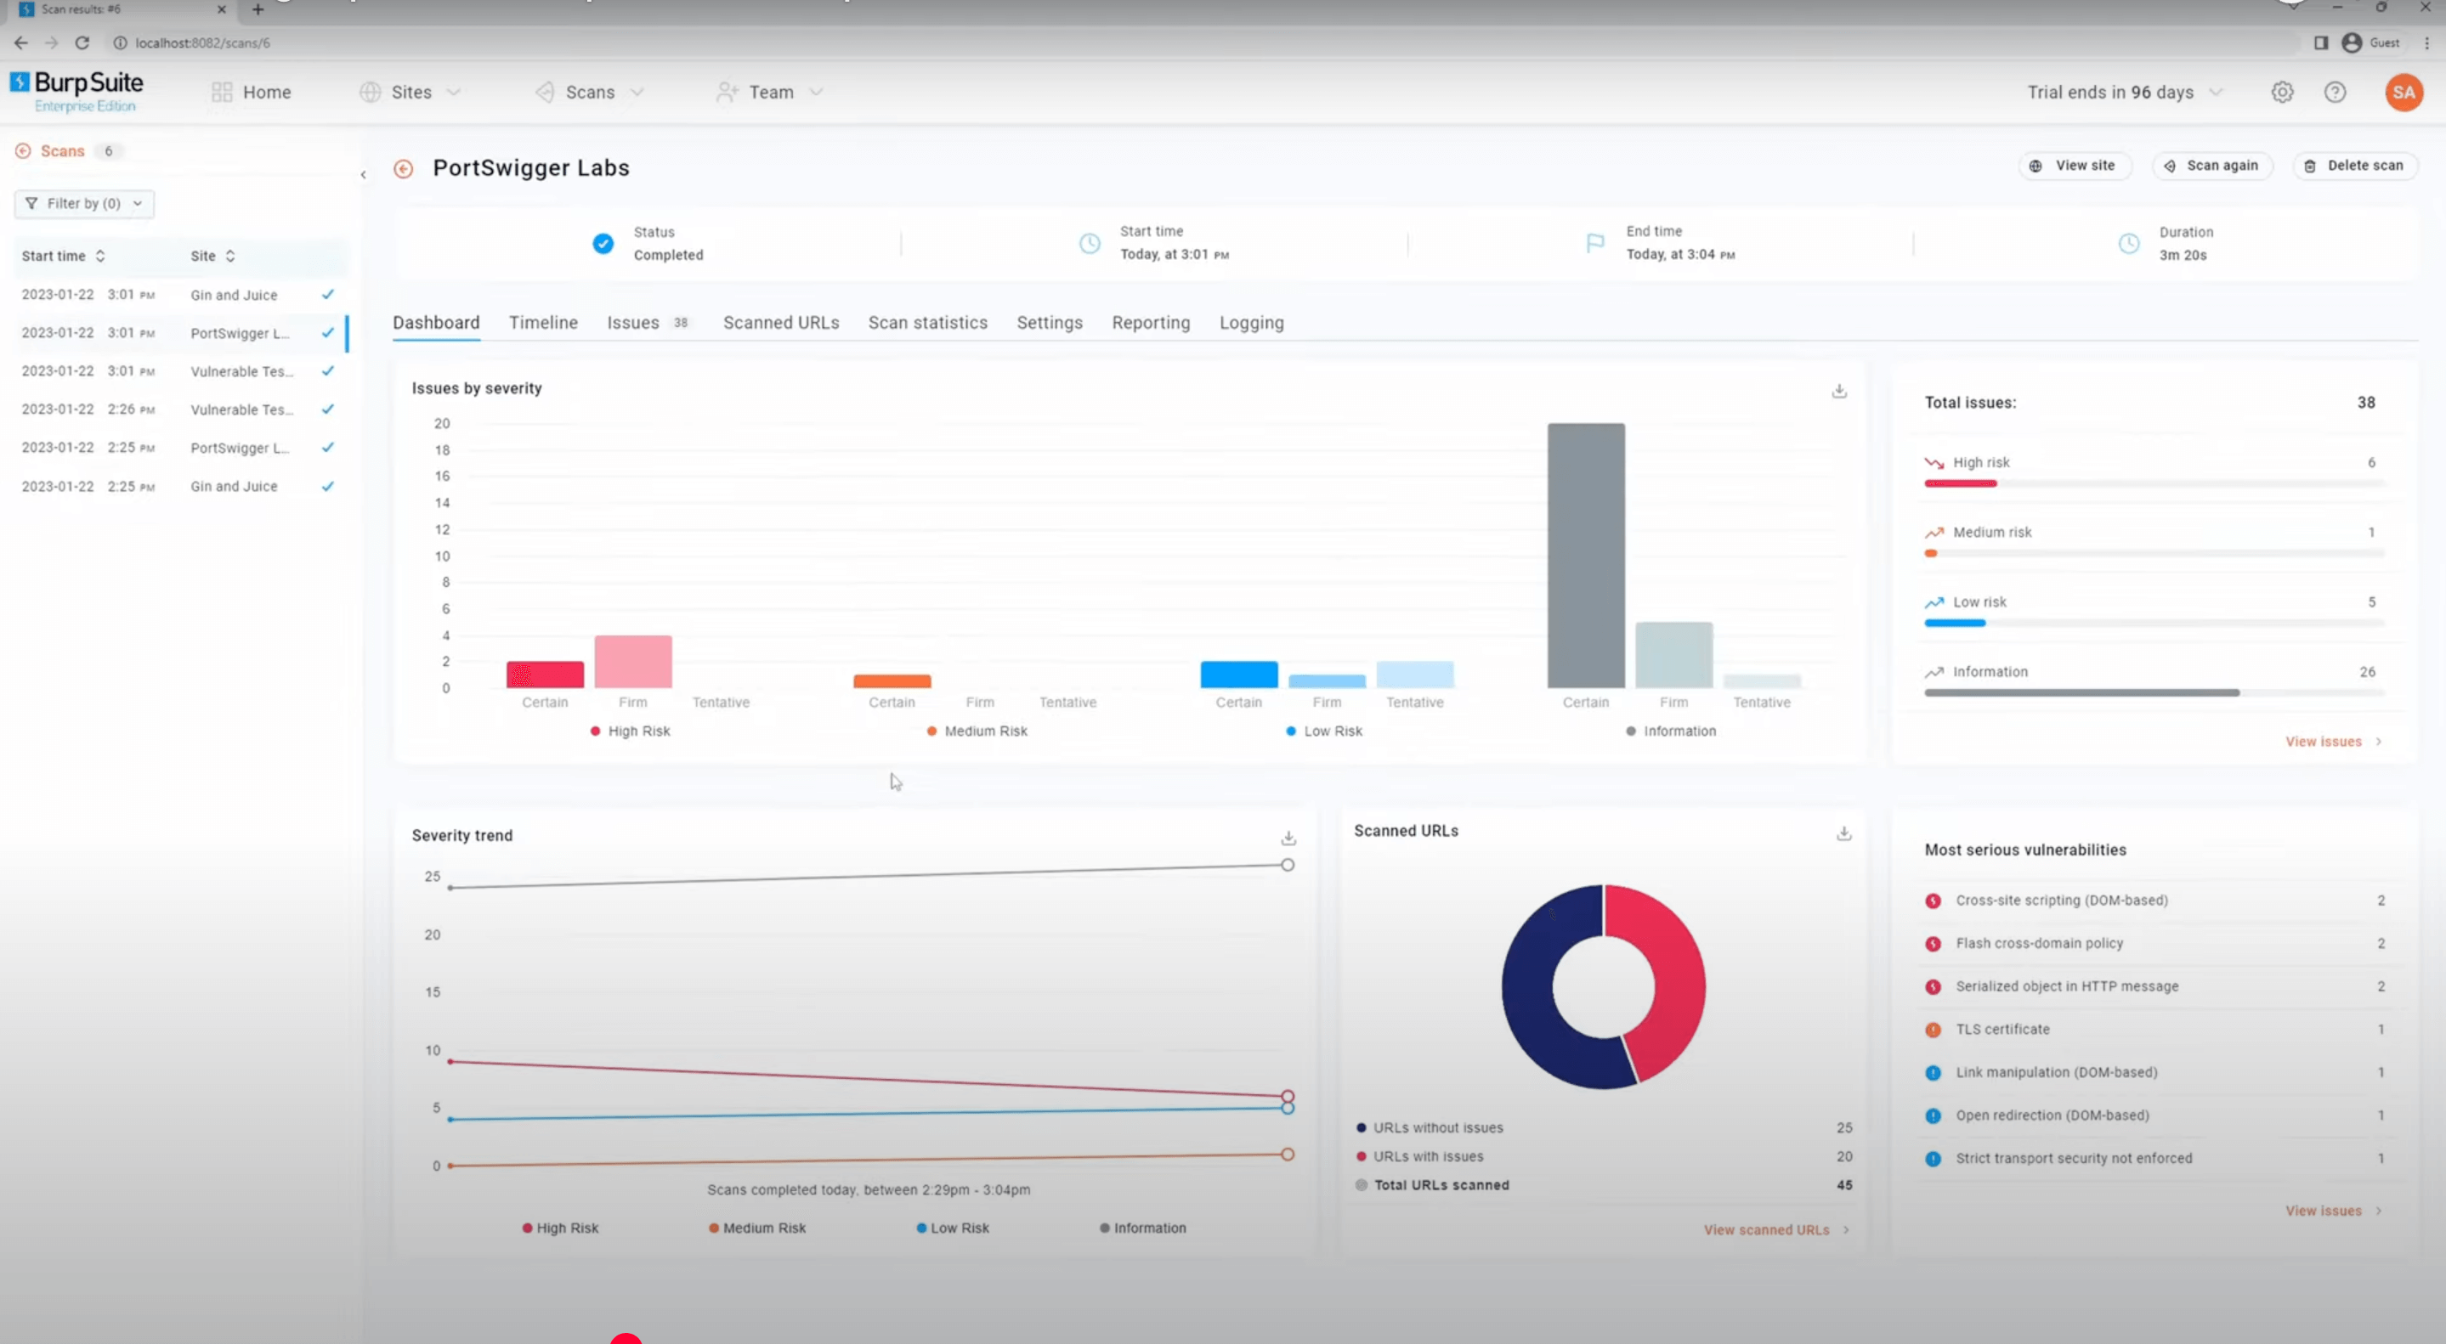This screenshot has width=2446, height=1344.
Task: Go to the Home menu item
Action: point(252,92)
